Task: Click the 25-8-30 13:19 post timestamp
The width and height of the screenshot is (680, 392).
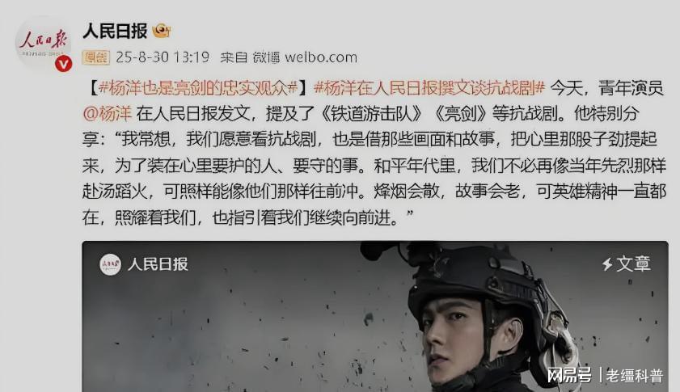Action: [x=163, y=57]
